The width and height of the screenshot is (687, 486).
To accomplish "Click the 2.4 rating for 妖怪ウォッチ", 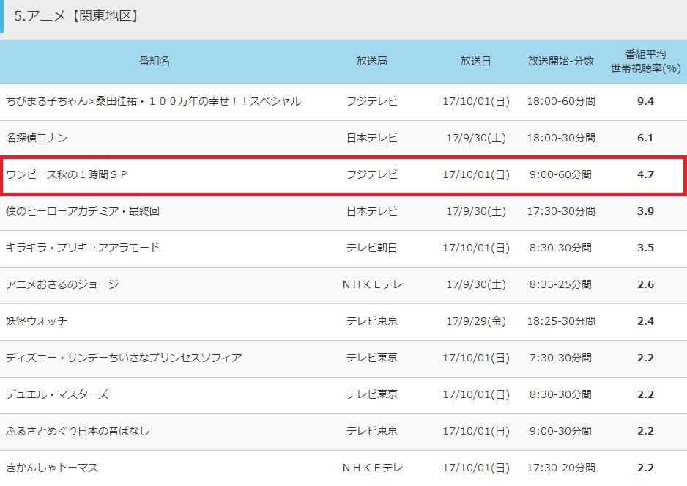I will [x=645, y=321].
